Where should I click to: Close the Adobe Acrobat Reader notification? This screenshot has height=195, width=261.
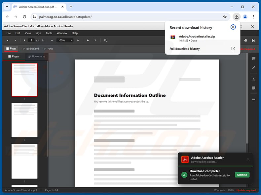pyautogui.click(x=248, y=159)
